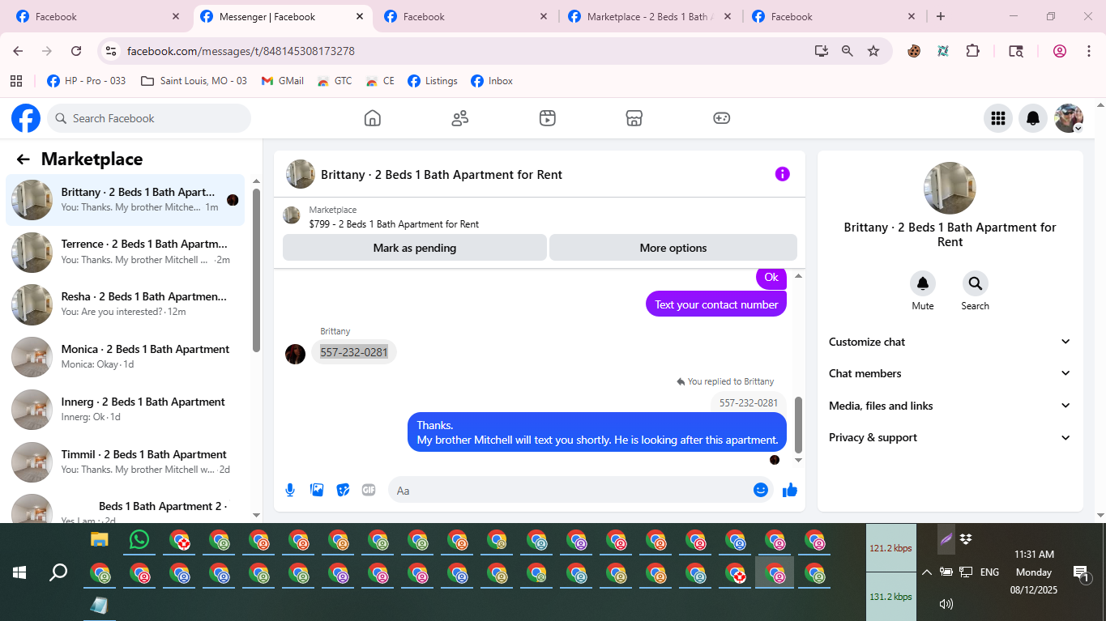Search in conversation using magnifier icon

(975, 283)
